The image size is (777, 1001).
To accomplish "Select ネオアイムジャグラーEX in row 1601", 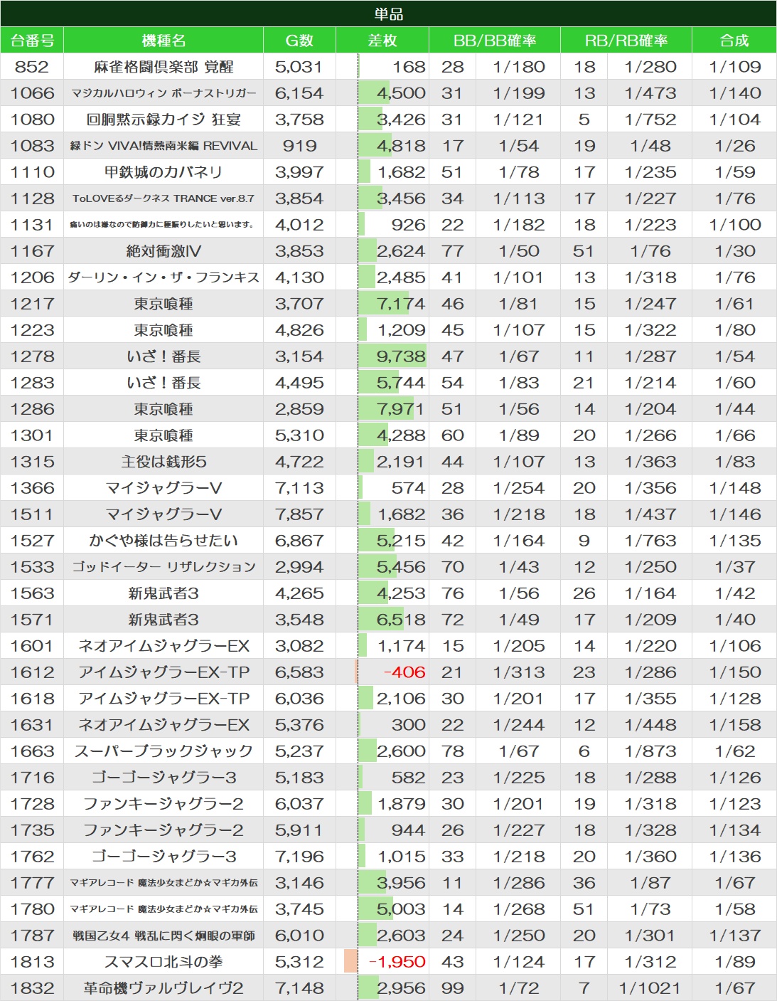I will pyautogui.click(x=164, y=646).
